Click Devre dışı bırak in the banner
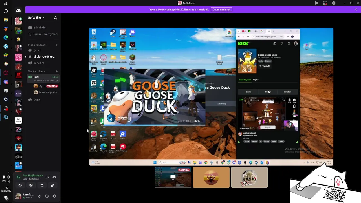 pyautogui.click(x=221, y=10)
